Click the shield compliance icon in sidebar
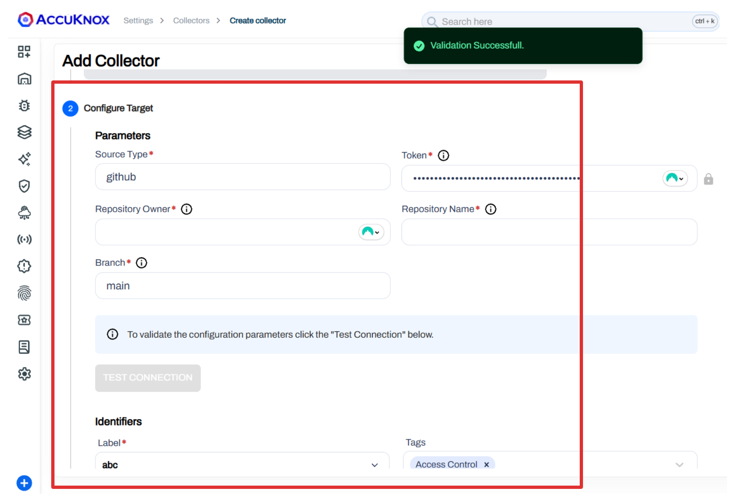 tap(25, 186)
